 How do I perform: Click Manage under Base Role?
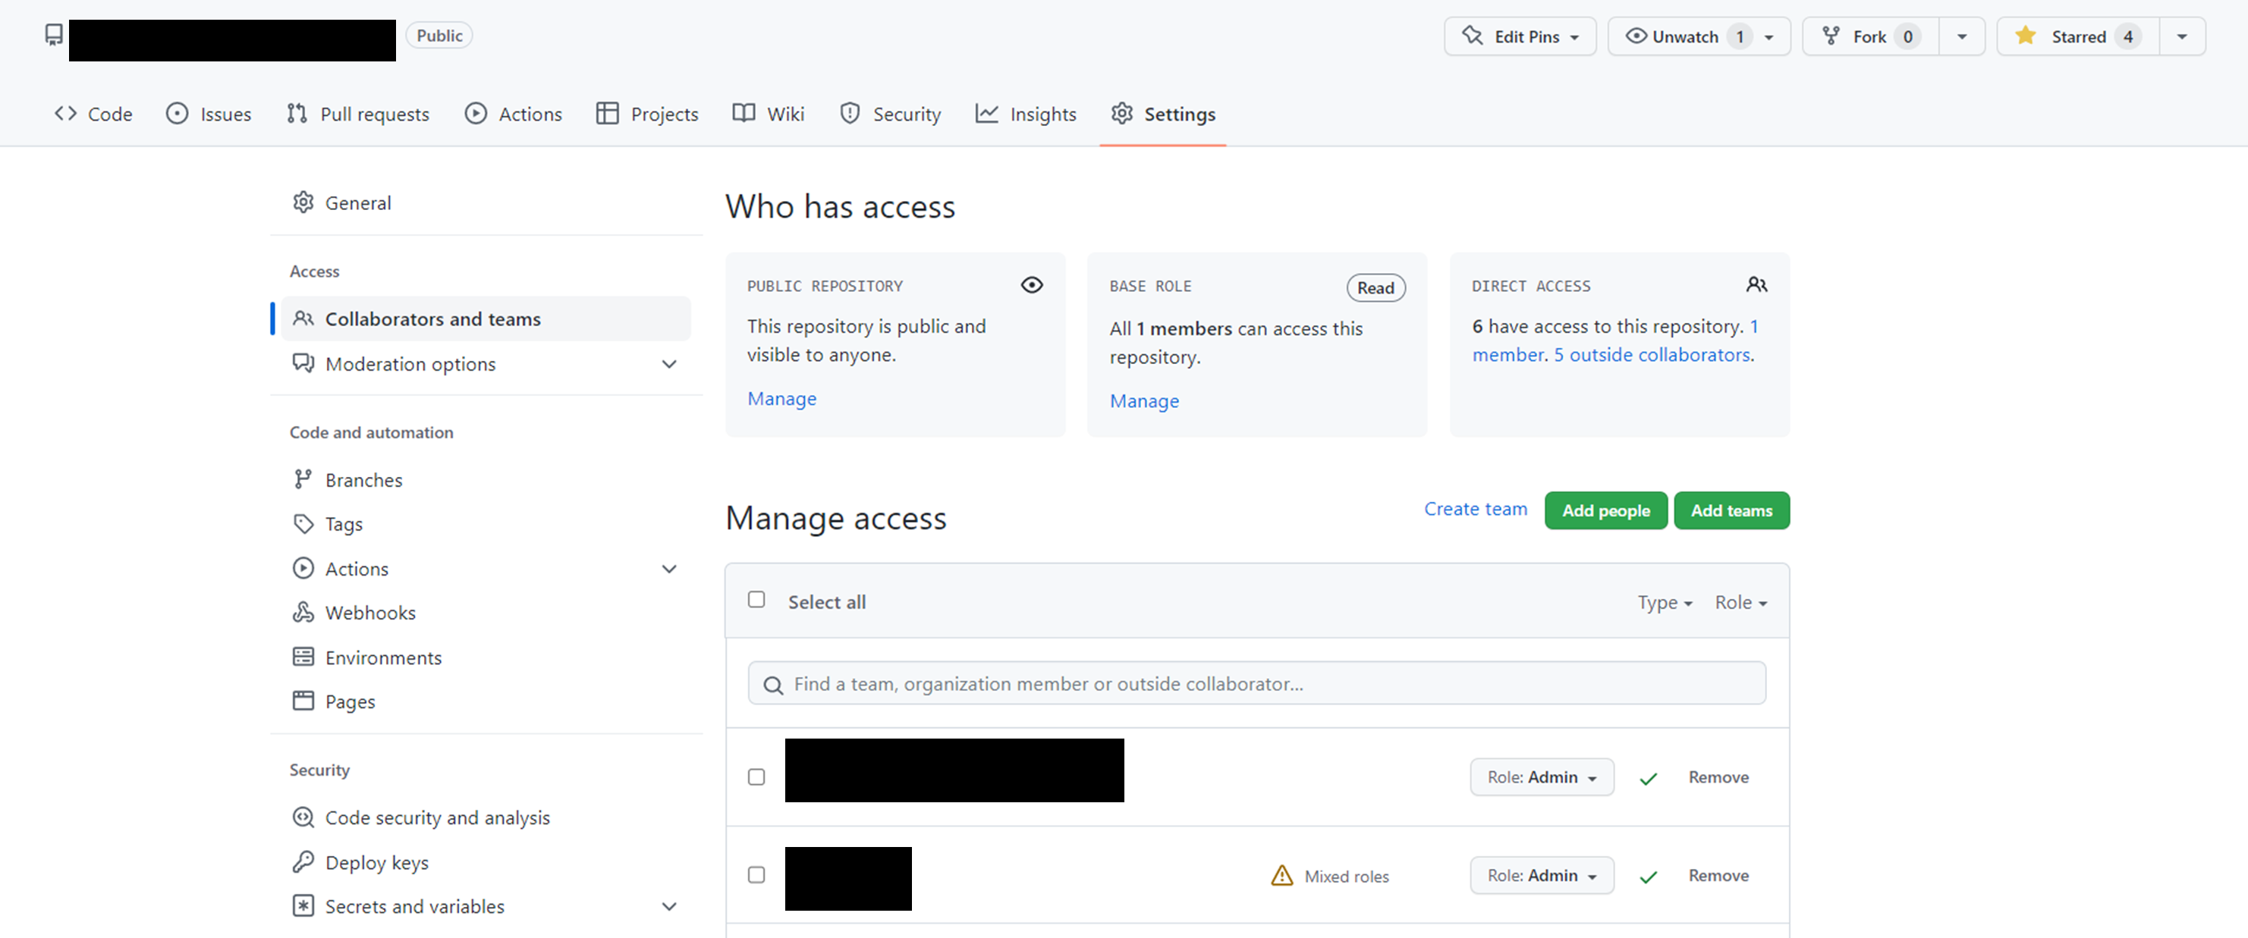[x=1144, y=400]
